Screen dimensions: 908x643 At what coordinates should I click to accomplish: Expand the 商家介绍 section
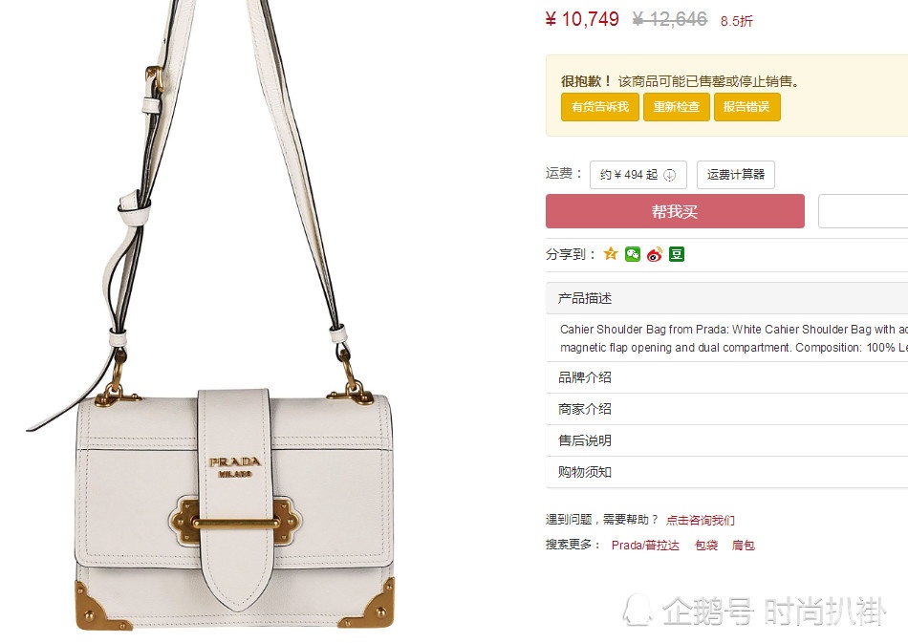[x=726, y=409]
